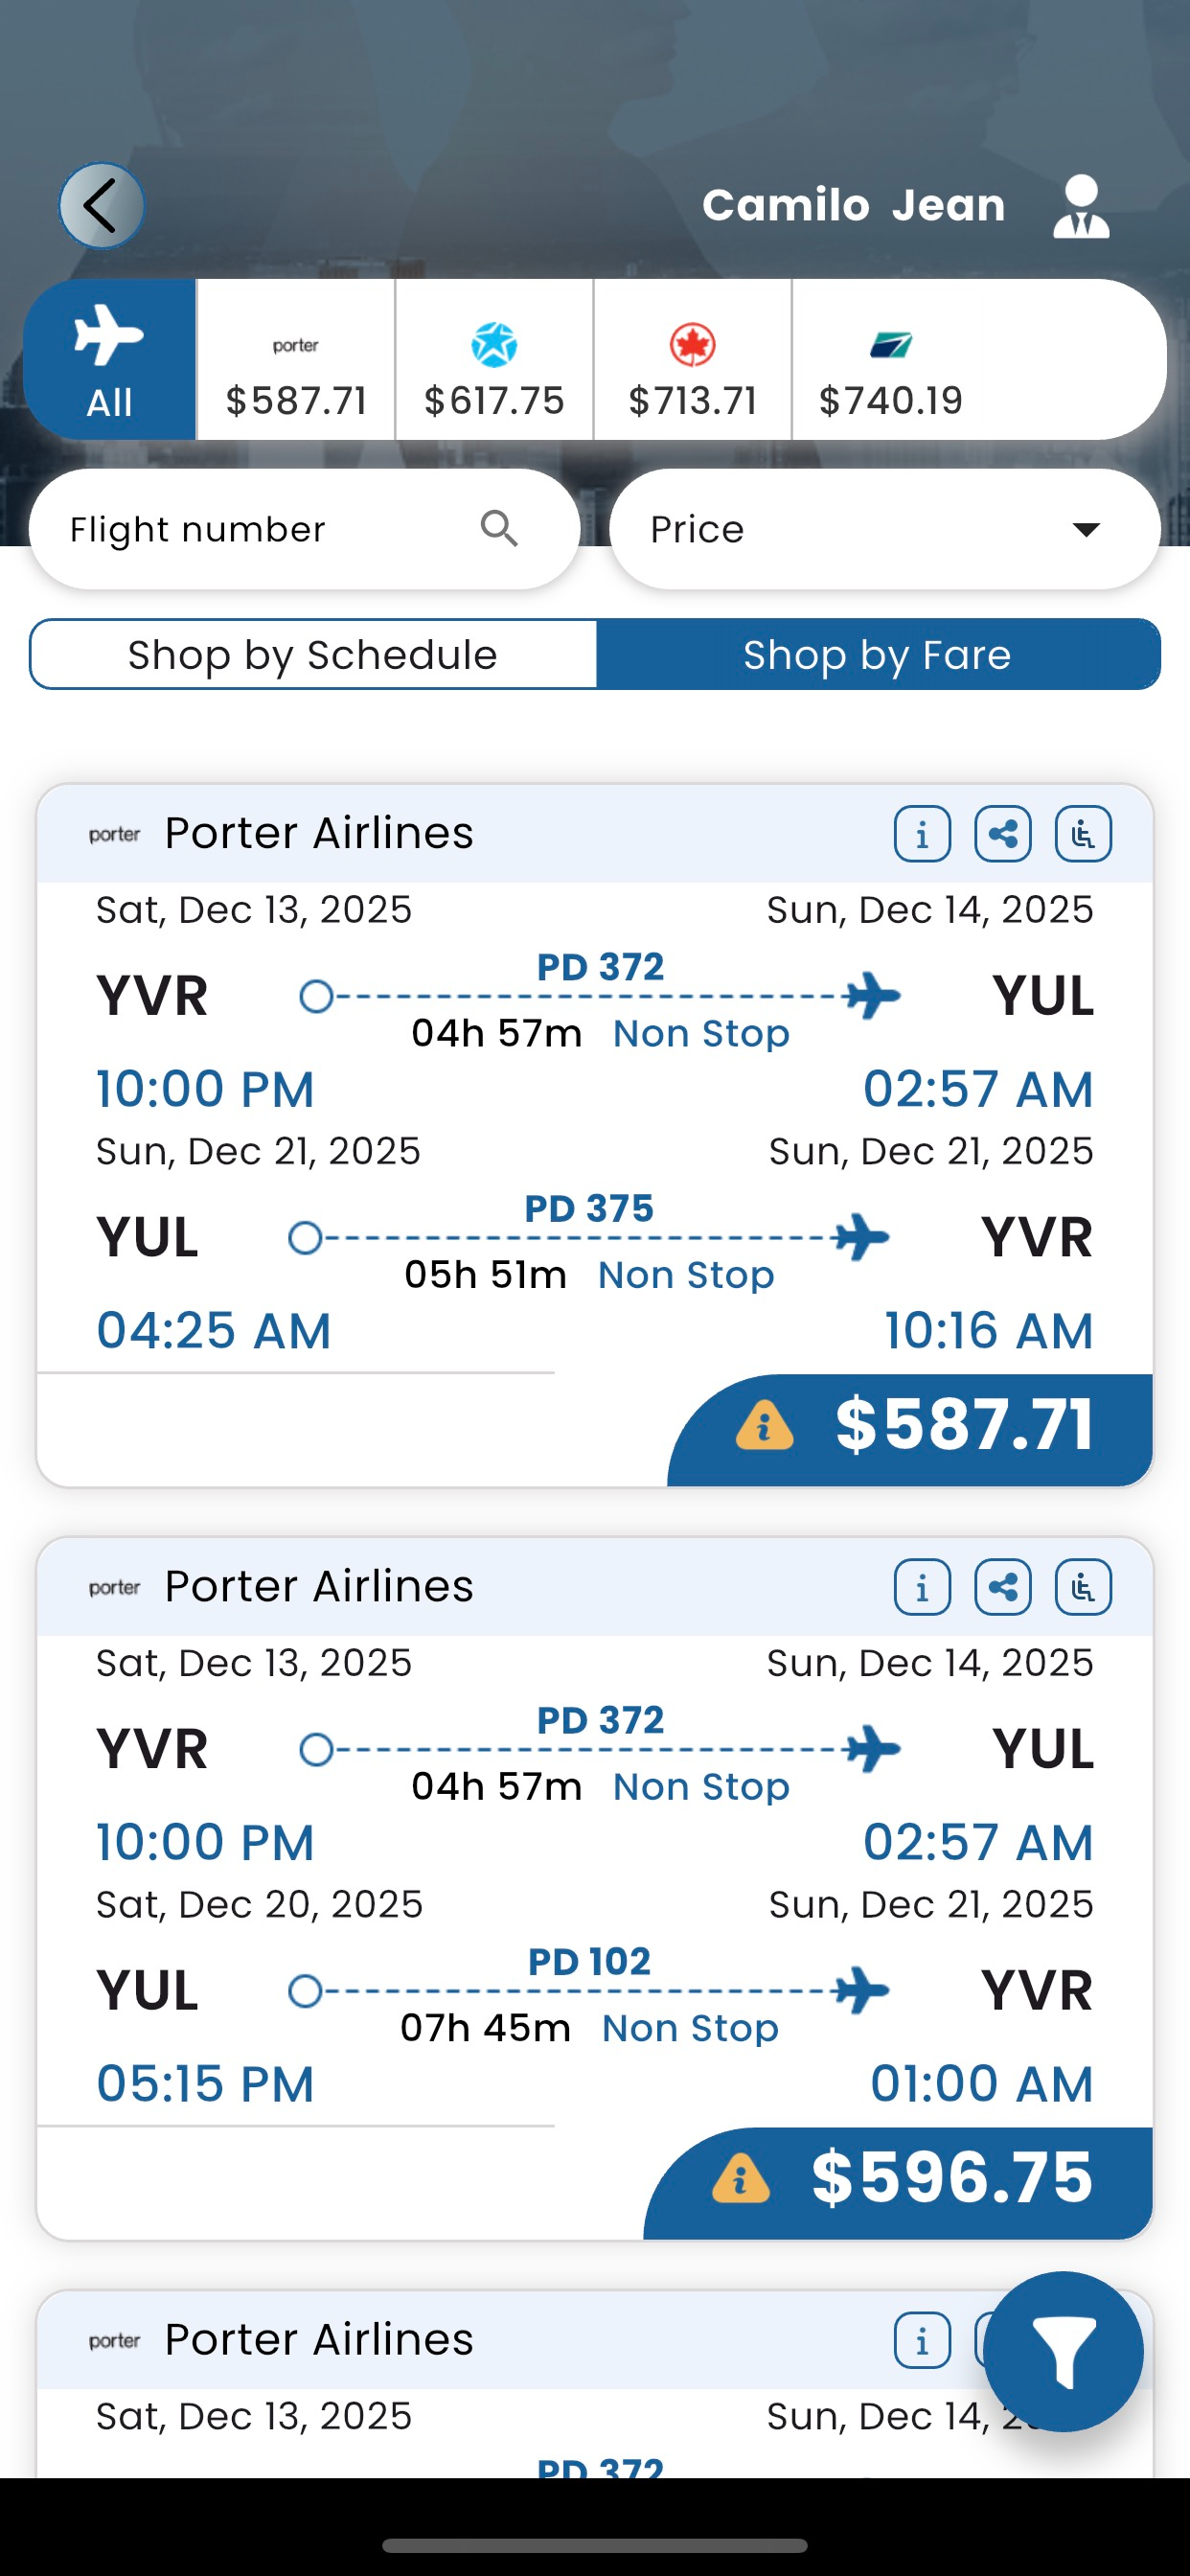The width and height of the screenshot is (1190, 2576).
Task: Open info for the $596.75 Porter flight
Action: click(x=922, y=1587)
